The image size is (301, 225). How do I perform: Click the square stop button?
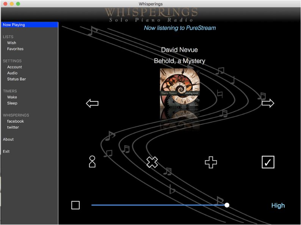click(75, 205)
